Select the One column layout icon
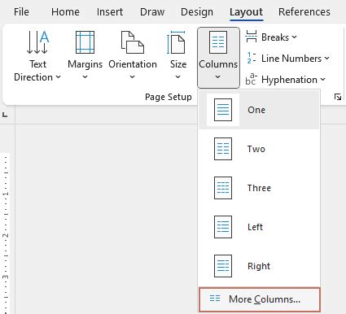The image size is (346, 314). [223, 110]
